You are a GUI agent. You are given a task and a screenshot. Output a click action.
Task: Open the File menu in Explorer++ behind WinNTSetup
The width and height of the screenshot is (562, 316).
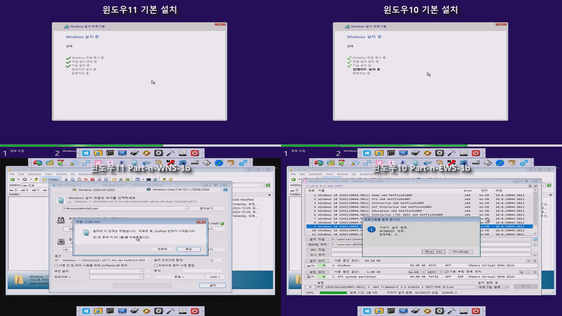(12, 174)
